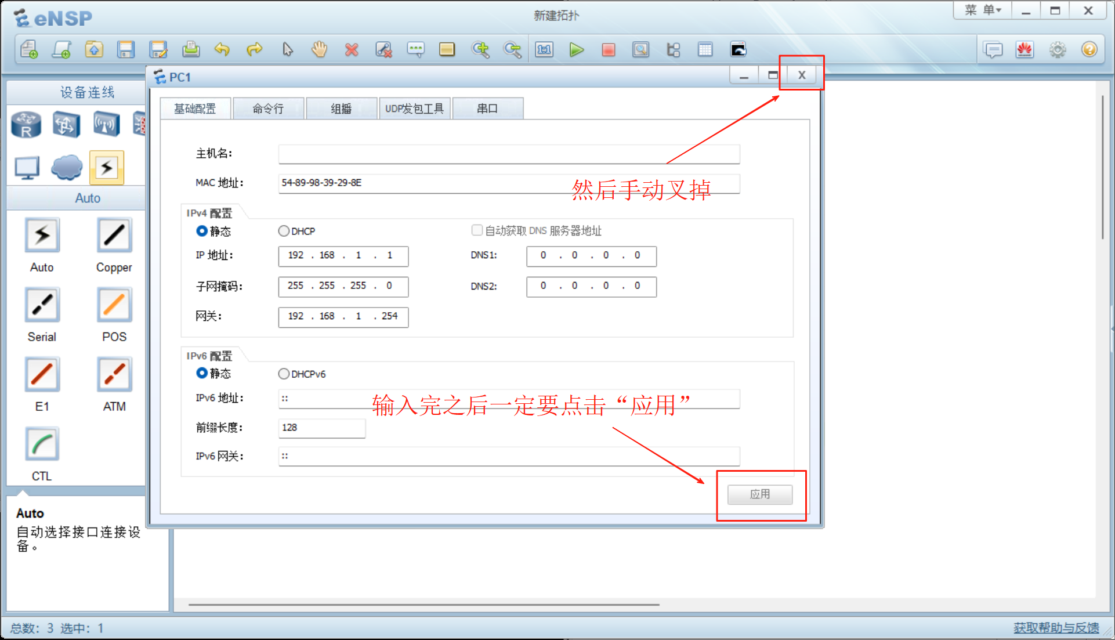Click the Huawei logo toolbar icon
The width and height of the screenshot is (1115, 640).
tap(1025, 50)
